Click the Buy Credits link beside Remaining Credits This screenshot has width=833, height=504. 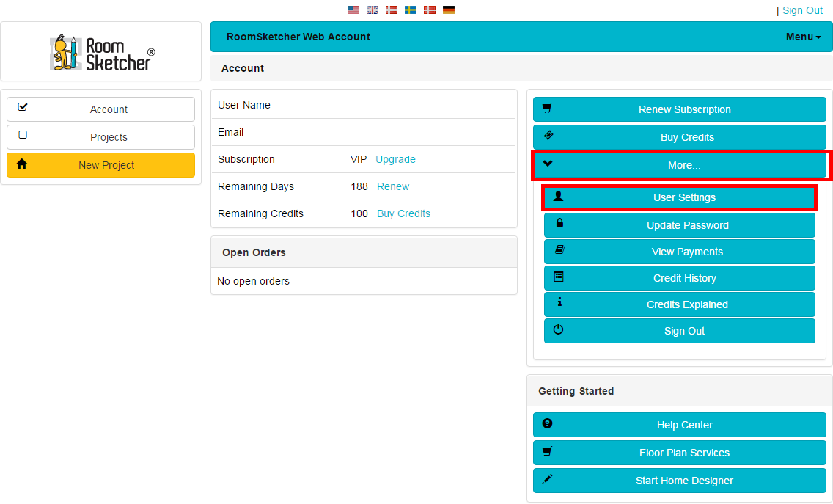(404, 213)
